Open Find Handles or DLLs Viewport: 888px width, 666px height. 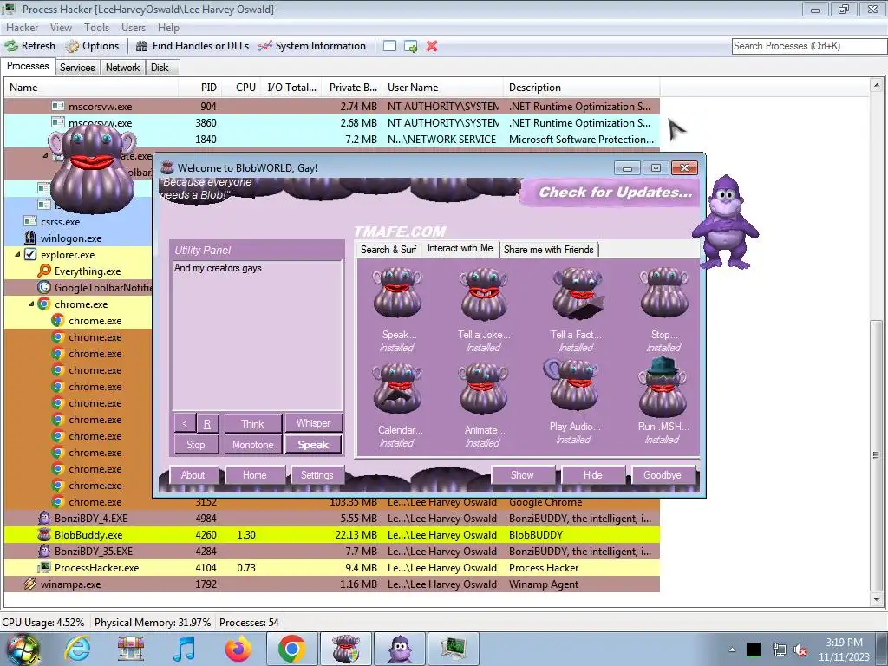193,46
